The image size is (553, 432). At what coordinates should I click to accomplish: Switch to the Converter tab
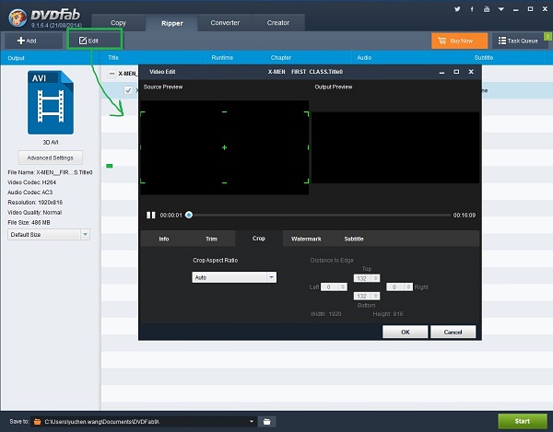(x=225, y=23)
